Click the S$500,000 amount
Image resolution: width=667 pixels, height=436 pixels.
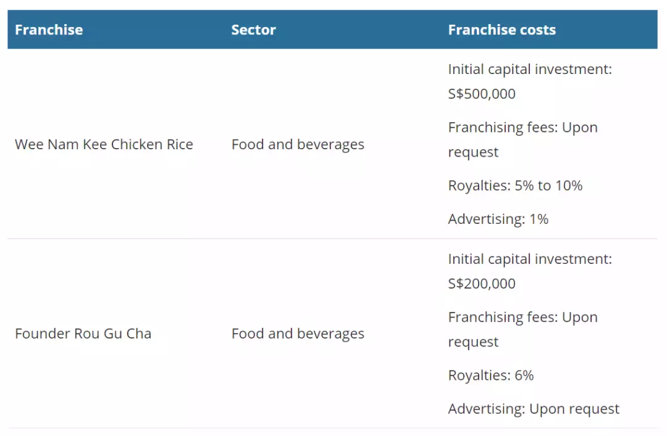click(482, 94)
